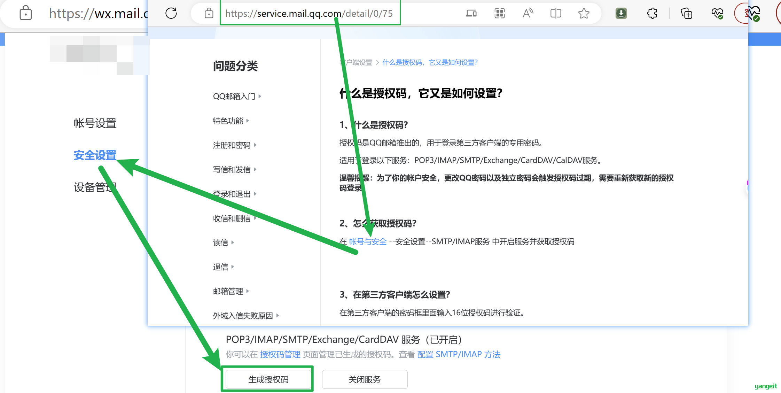Screen dimensions: 781x393
Task: Open the green download manager extension icon
Action: click(621, 13)
